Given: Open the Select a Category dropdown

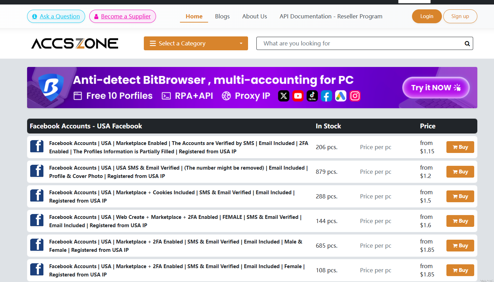Looking at the screenshot, I should pos(196,43).
